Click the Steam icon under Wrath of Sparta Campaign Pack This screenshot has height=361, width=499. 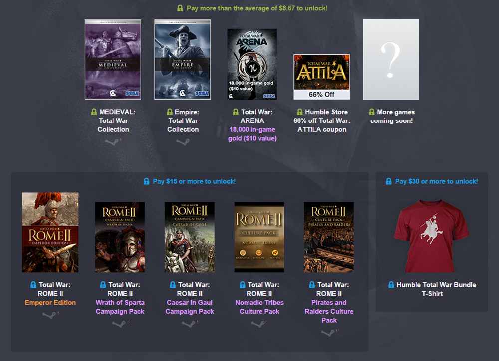(119, 324)
